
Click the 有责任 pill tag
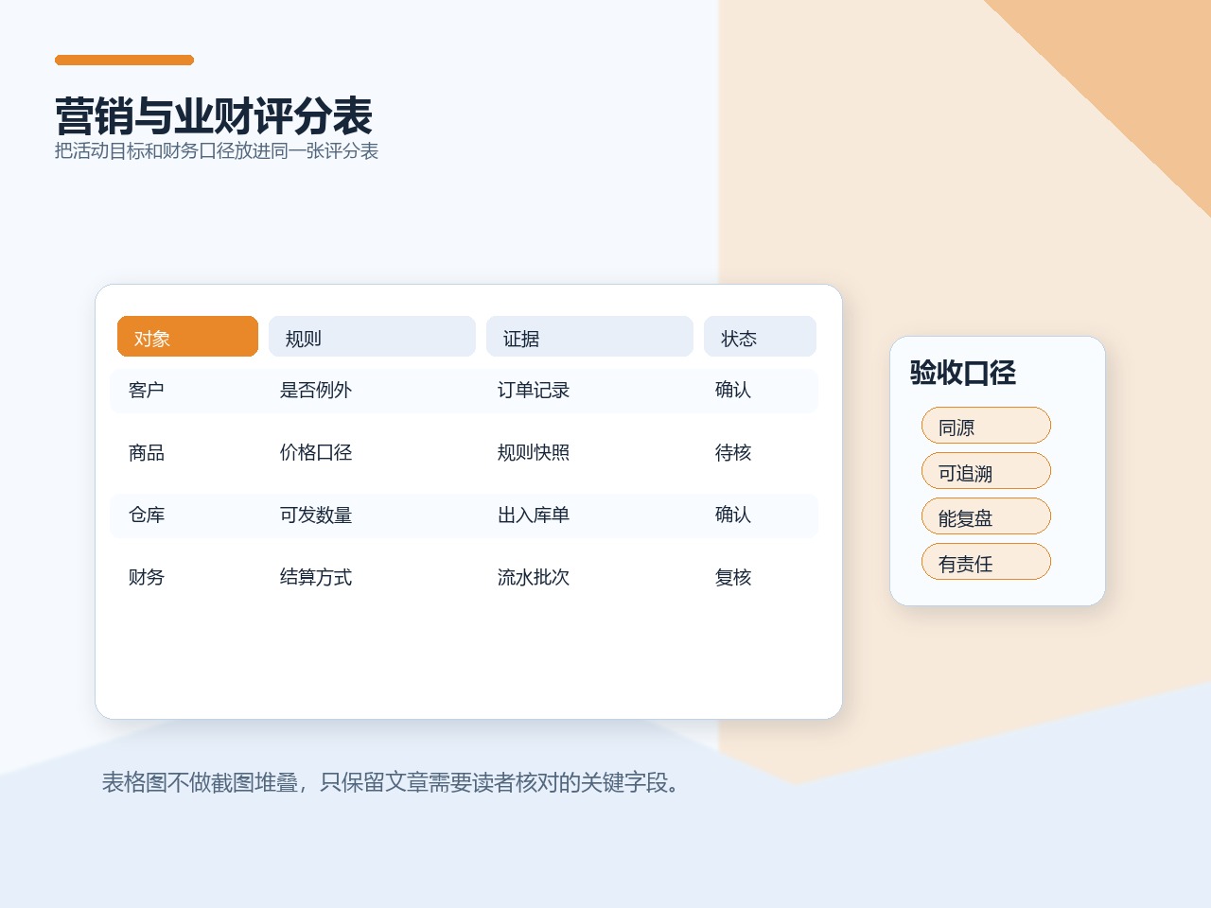tap(986, 562)
